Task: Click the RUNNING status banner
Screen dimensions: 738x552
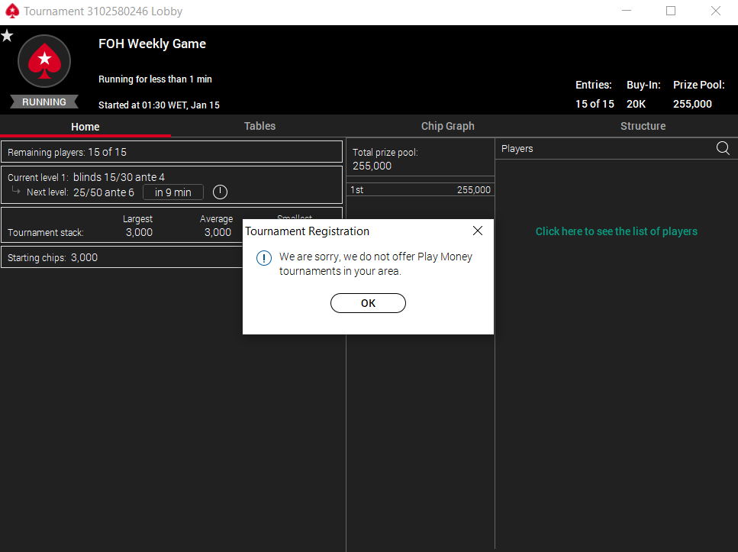Action: click(44, 102)
